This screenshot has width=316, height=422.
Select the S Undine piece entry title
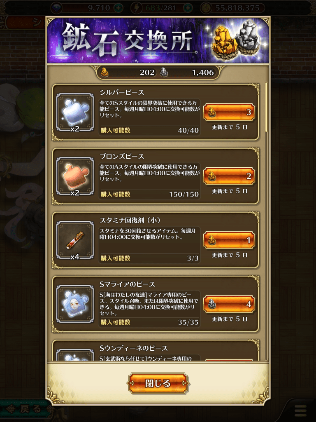click(x=134, y=348)
